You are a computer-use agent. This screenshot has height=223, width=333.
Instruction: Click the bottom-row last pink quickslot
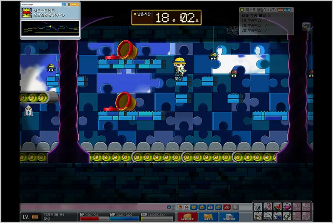click(306, 216)
